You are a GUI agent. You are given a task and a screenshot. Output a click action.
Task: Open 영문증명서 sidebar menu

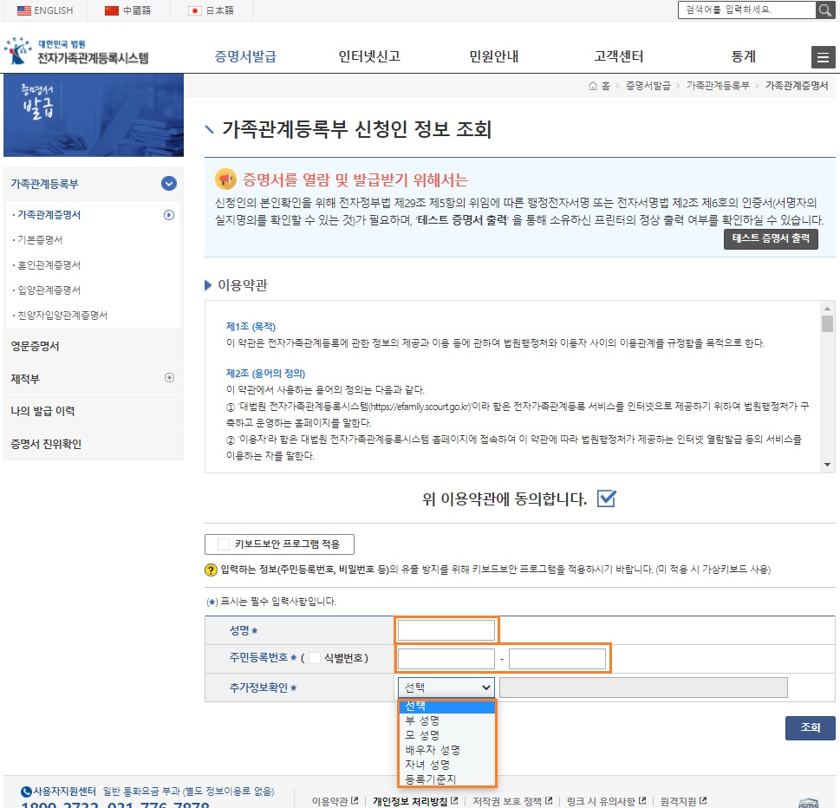pyautogui.click(x=36, y=346)
